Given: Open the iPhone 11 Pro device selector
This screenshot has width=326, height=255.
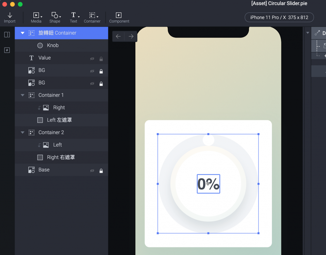Looking at the screenshot, I should point(279,17).
